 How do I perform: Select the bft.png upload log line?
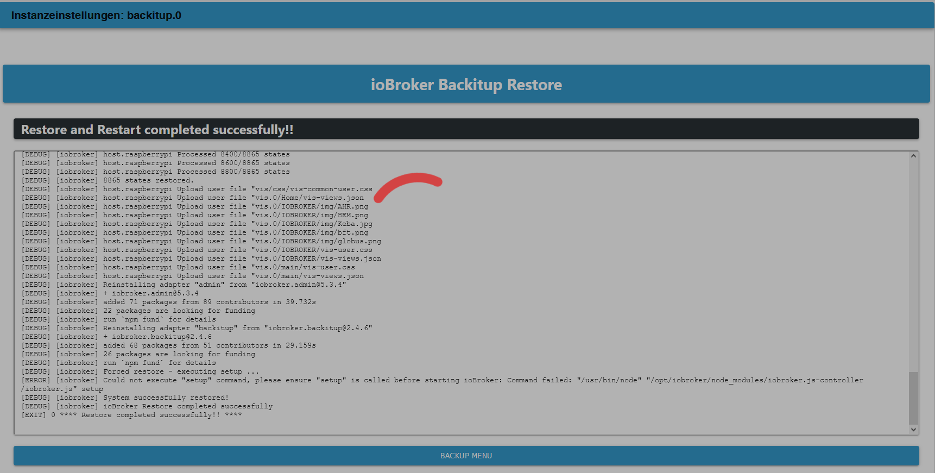(195, 232)
